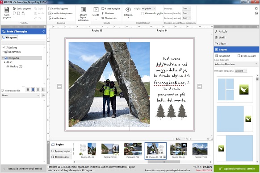The image size is (260, 173).
Task: Insert a Casella di testo text box
Action: [x=57, y=18]
